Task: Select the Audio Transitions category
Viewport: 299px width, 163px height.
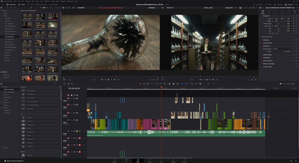Action: (9, 92)
